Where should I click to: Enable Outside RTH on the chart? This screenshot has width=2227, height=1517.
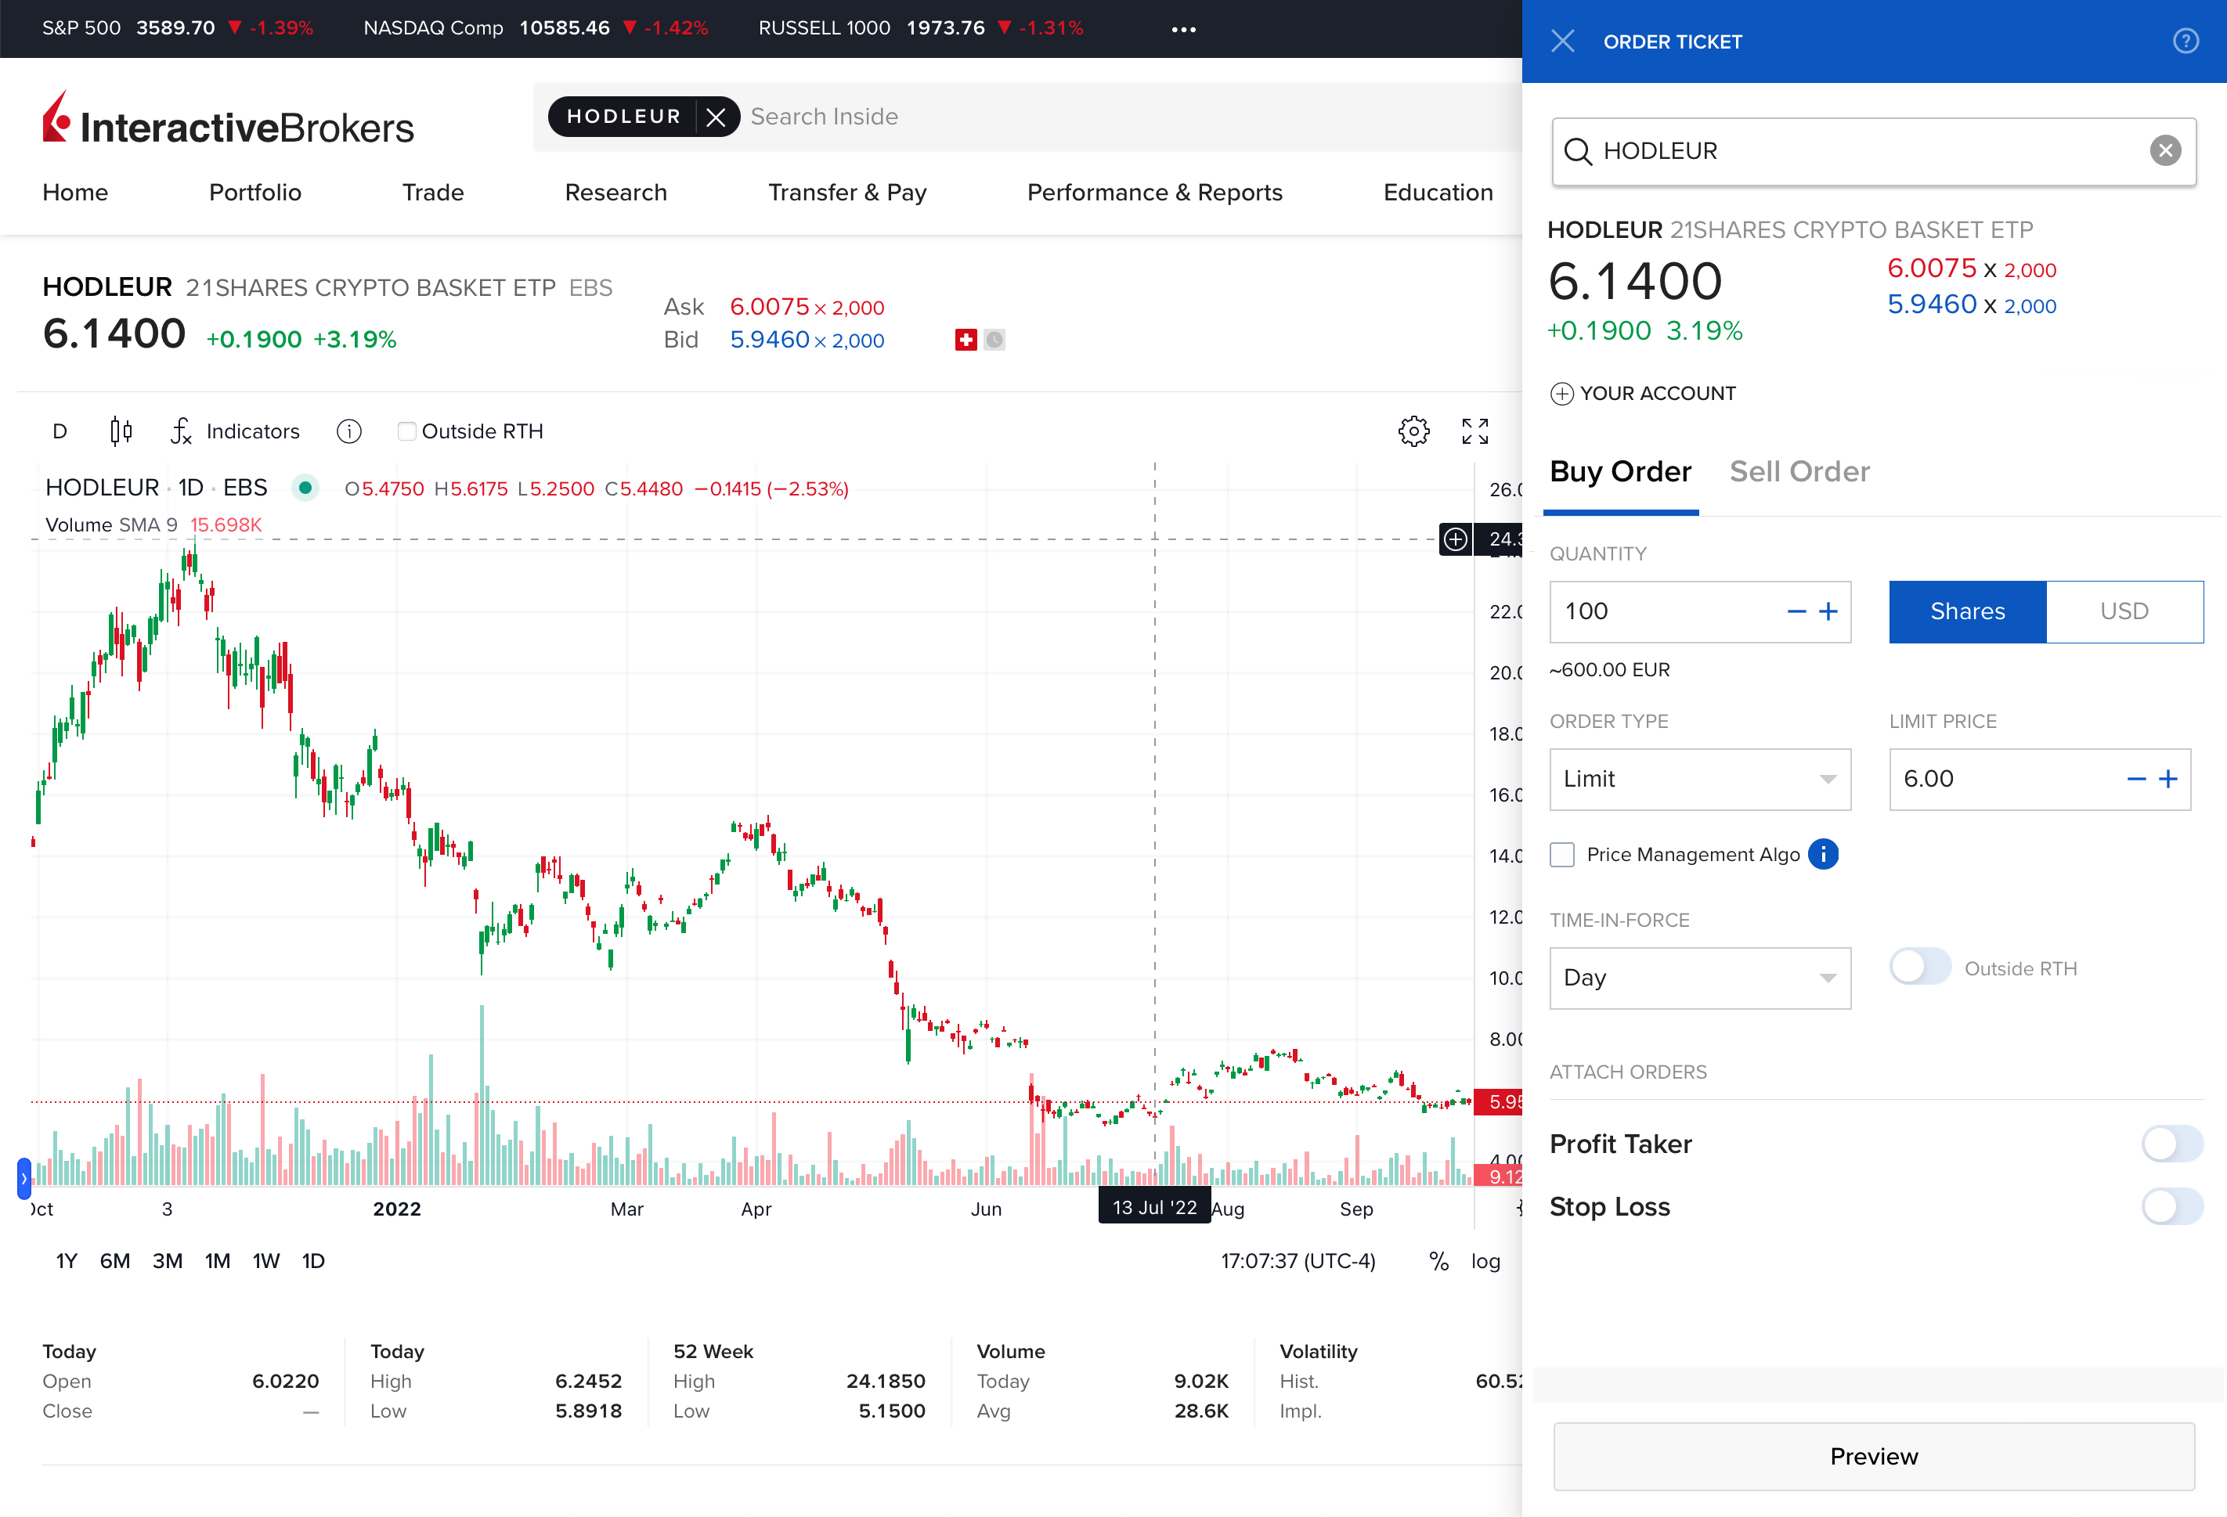click(x=406, y=431)
